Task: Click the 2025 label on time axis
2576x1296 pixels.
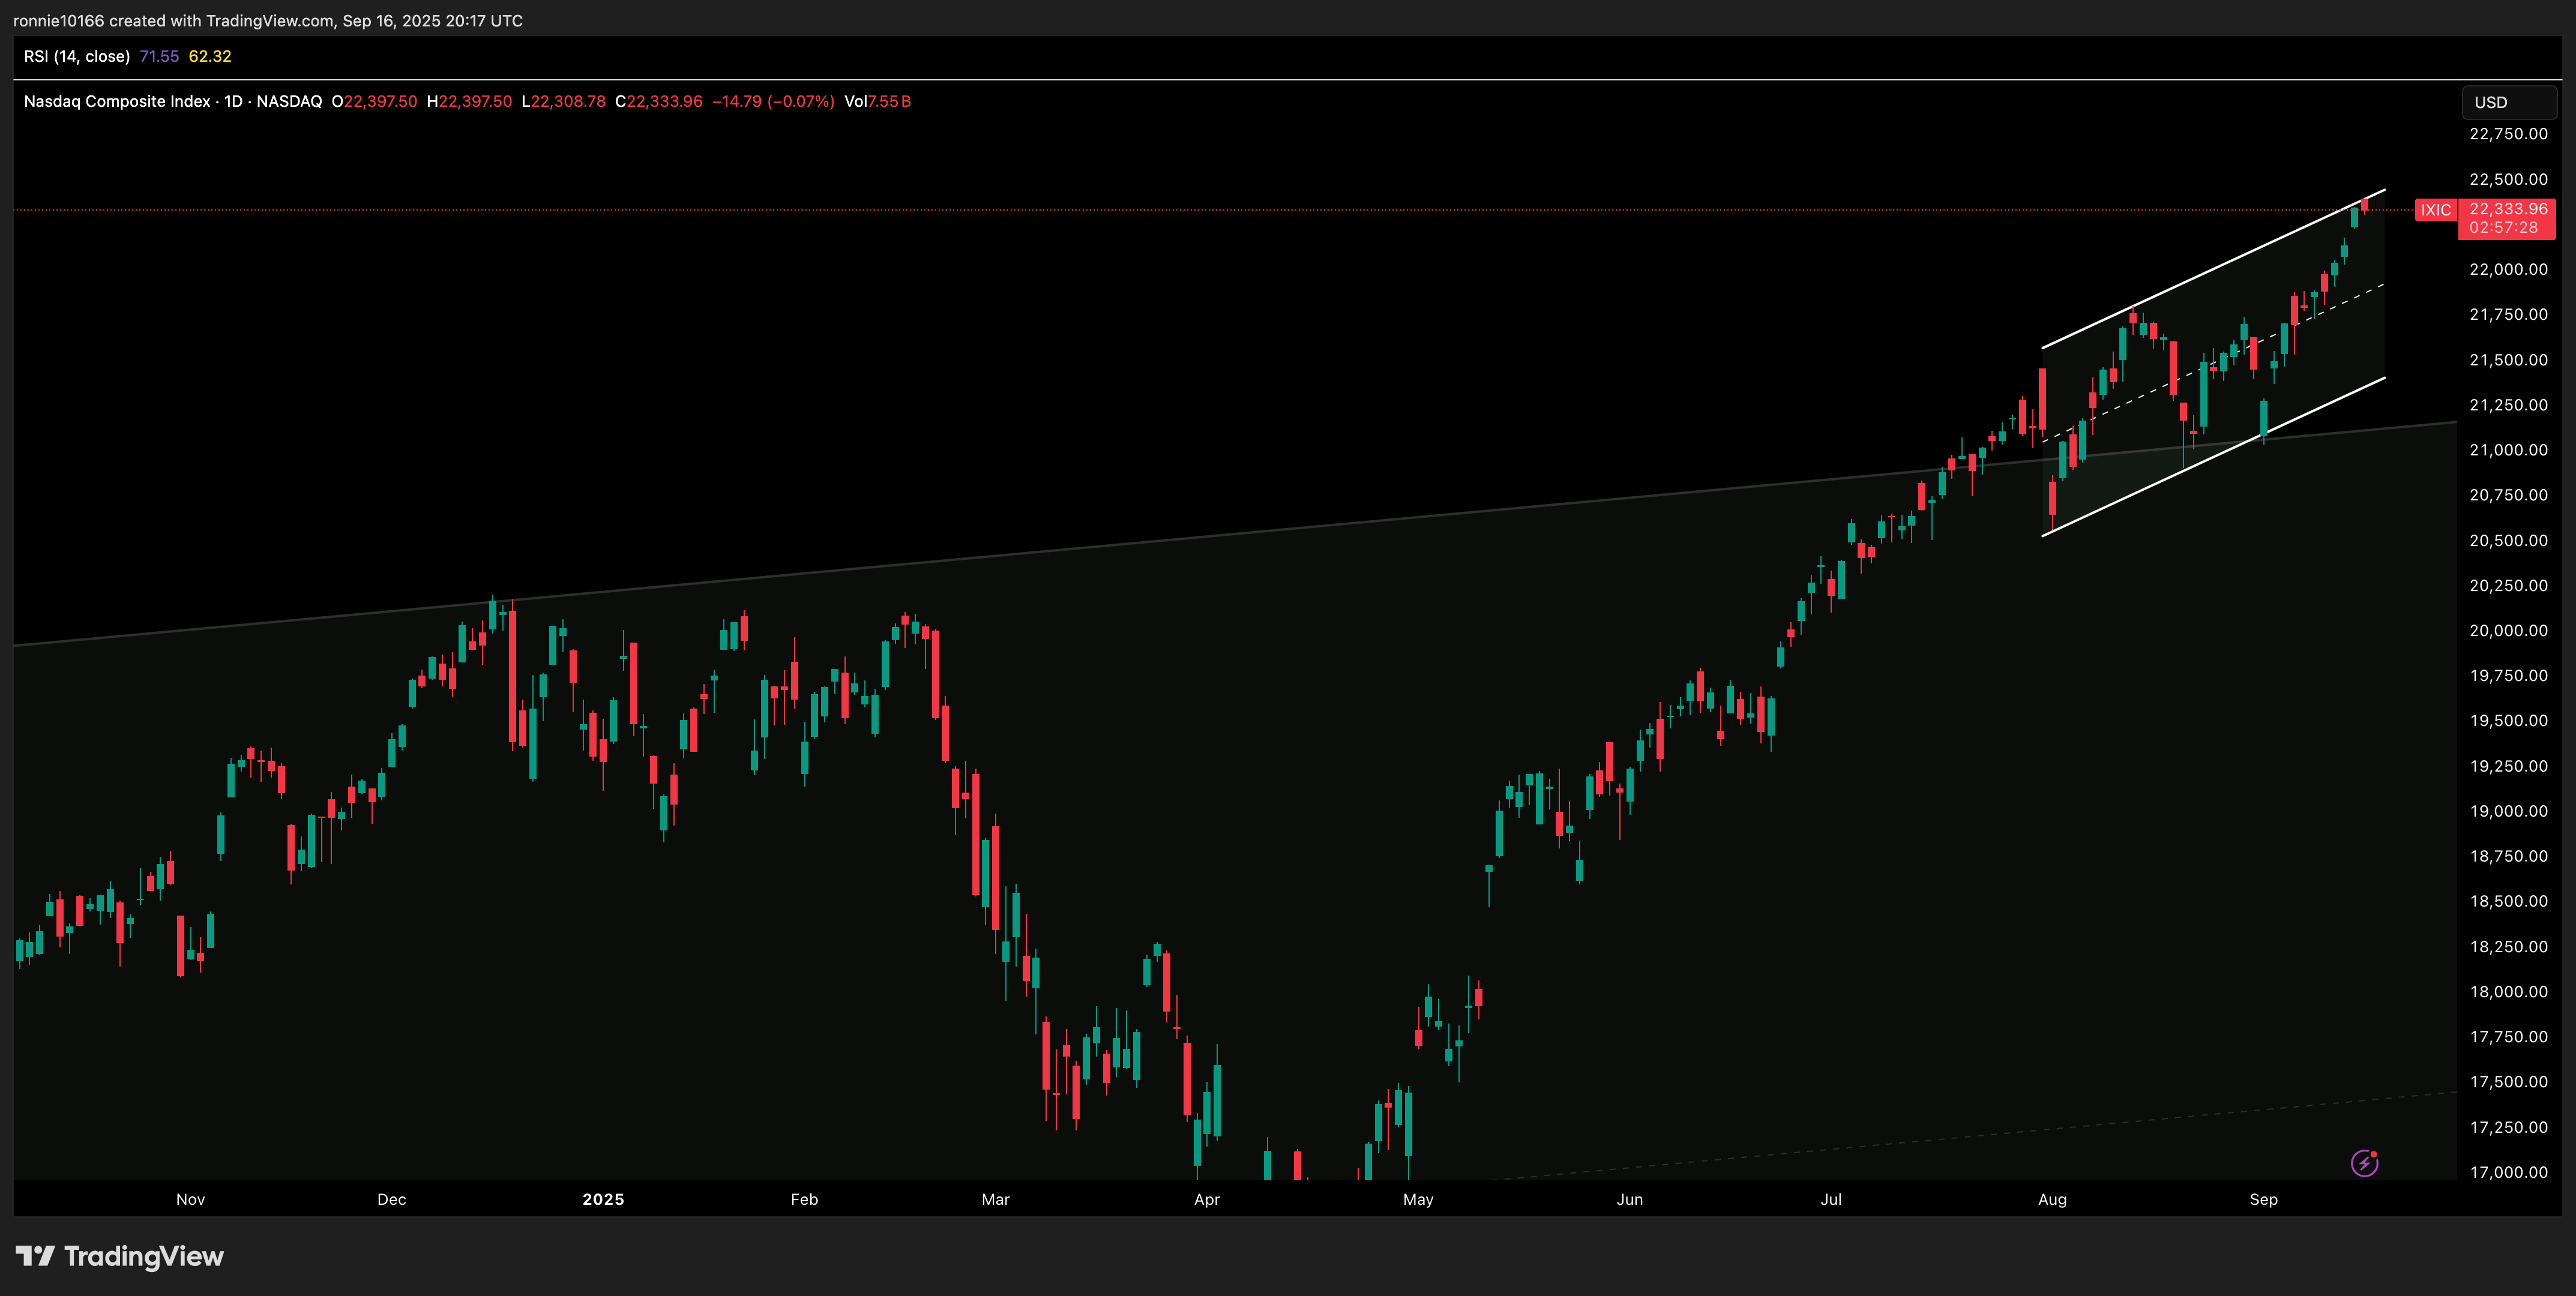Action: [603, 1199]
